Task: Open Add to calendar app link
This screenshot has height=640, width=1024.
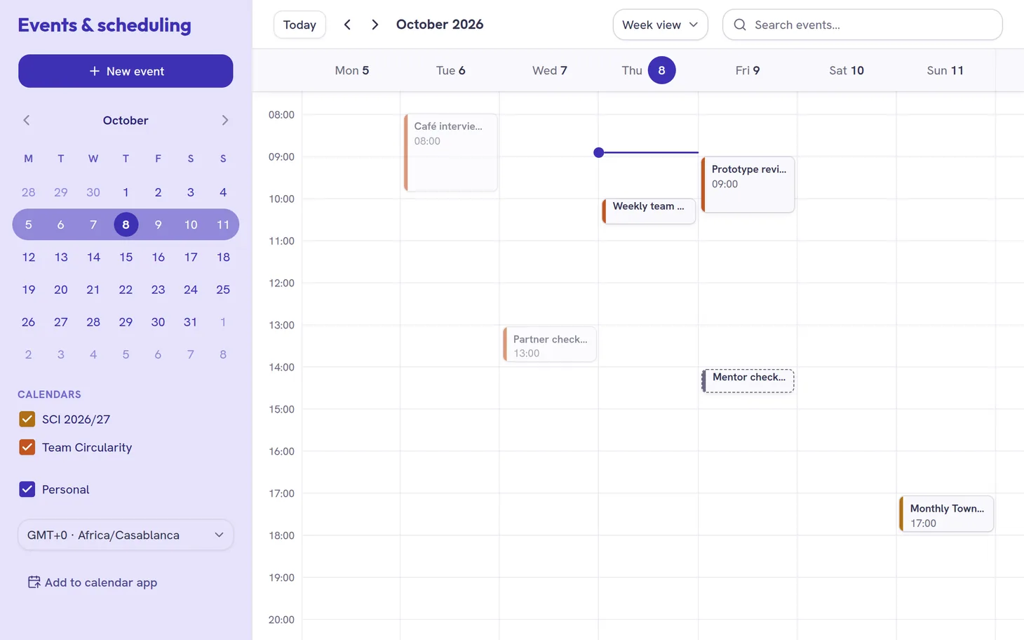Action: coord(93,582)
